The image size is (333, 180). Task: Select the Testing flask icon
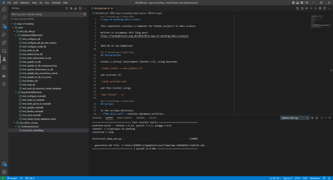[x=4, y=59]
